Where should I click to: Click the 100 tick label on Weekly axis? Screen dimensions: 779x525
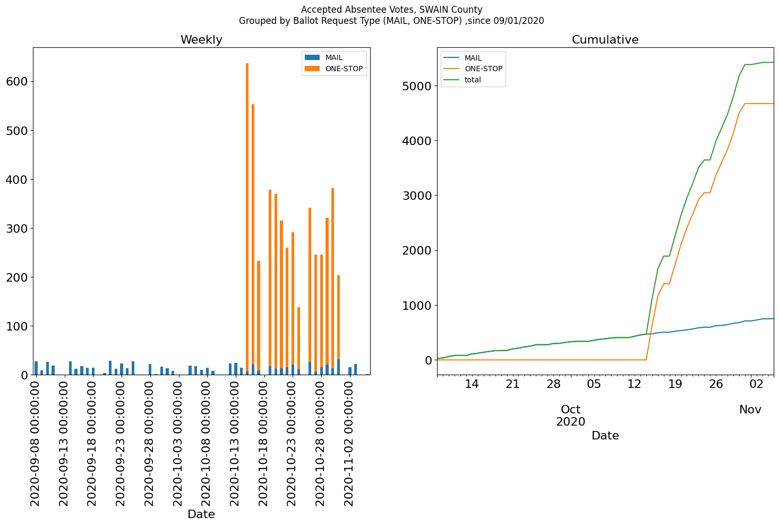point(18,326)
